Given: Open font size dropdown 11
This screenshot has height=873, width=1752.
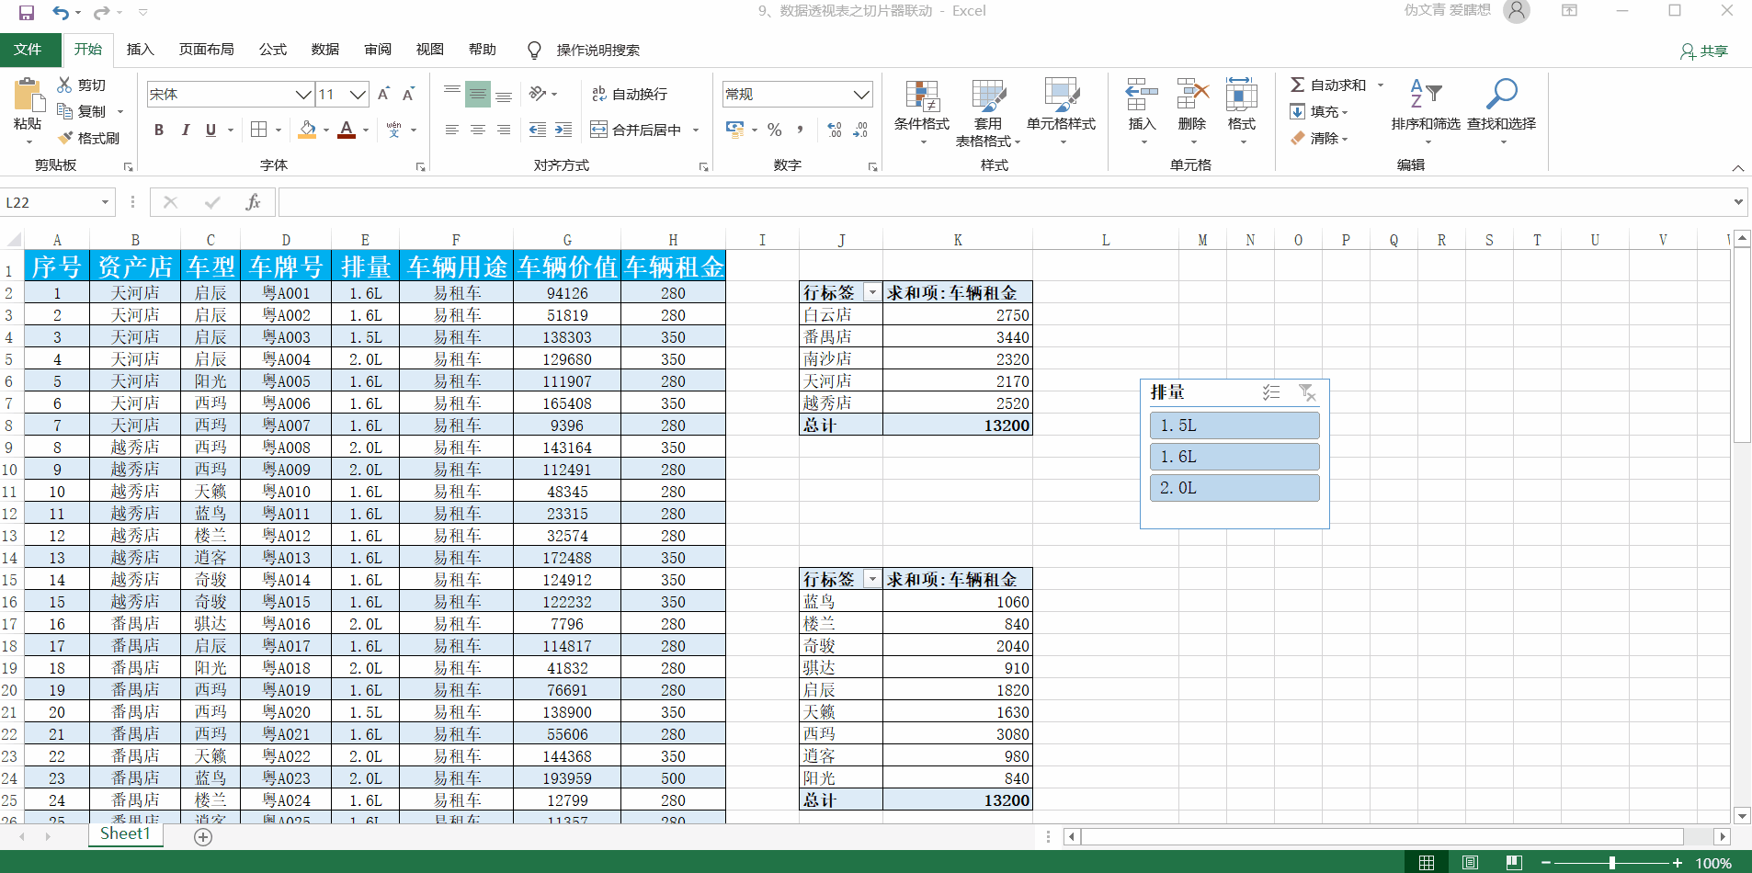Looking at the screenshot, I should [358, 94].
